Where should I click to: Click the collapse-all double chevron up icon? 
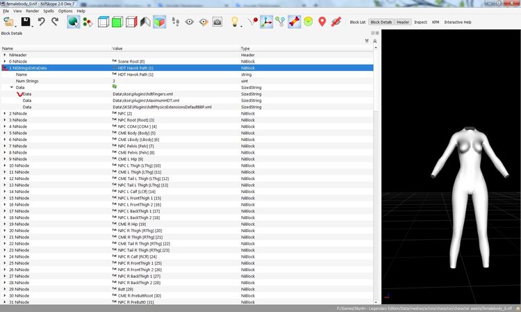(375, 41)
